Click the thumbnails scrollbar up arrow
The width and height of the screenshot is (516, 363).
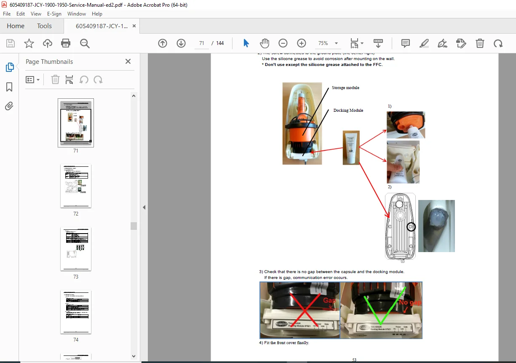pos(134,96)
